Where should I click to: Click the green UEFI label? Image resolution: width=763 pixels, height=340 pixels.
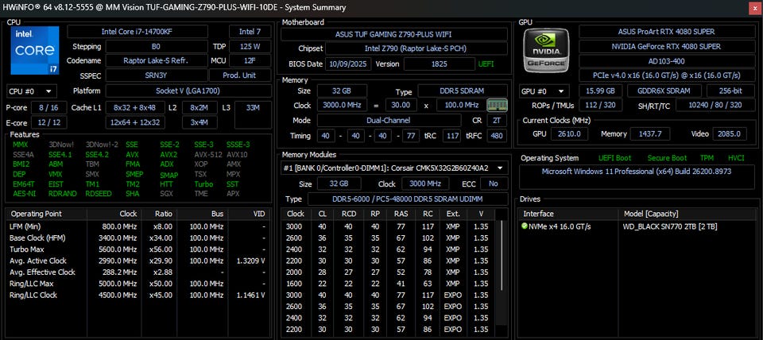pos(485,64)
